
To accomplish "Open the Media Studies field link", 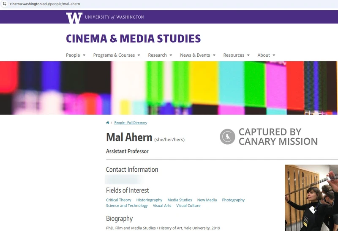I will click(x=180, y=200).
